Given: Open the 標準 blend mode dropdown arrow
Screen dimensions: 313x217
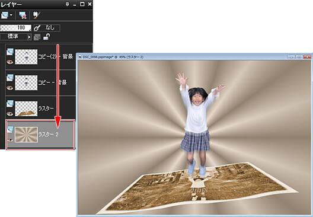Looking at the screenshot, I should click(29, 37).
